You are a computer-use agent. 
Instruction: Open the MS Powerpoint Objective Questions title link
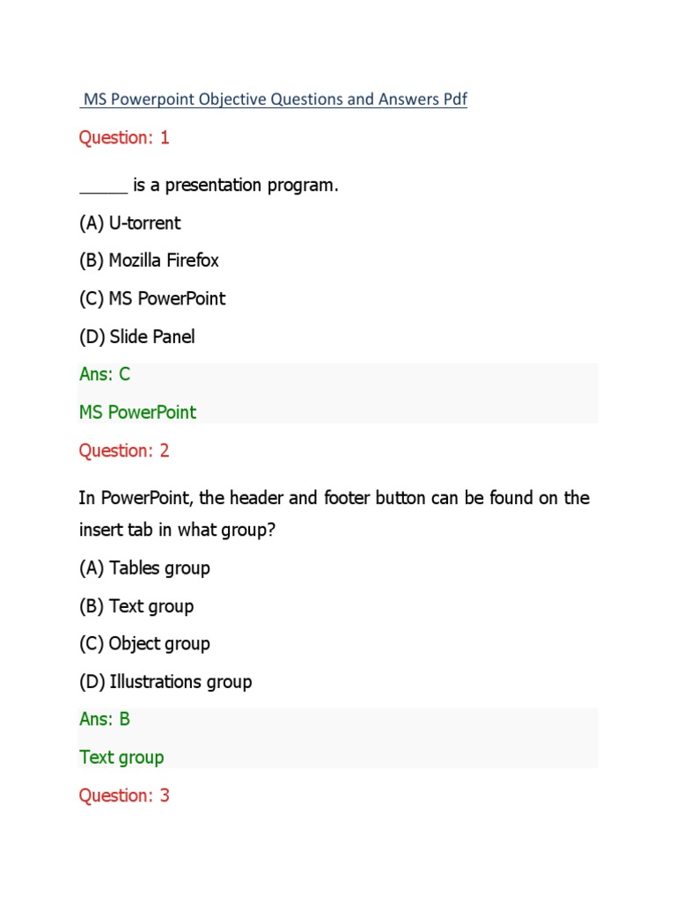coord(274,99)
